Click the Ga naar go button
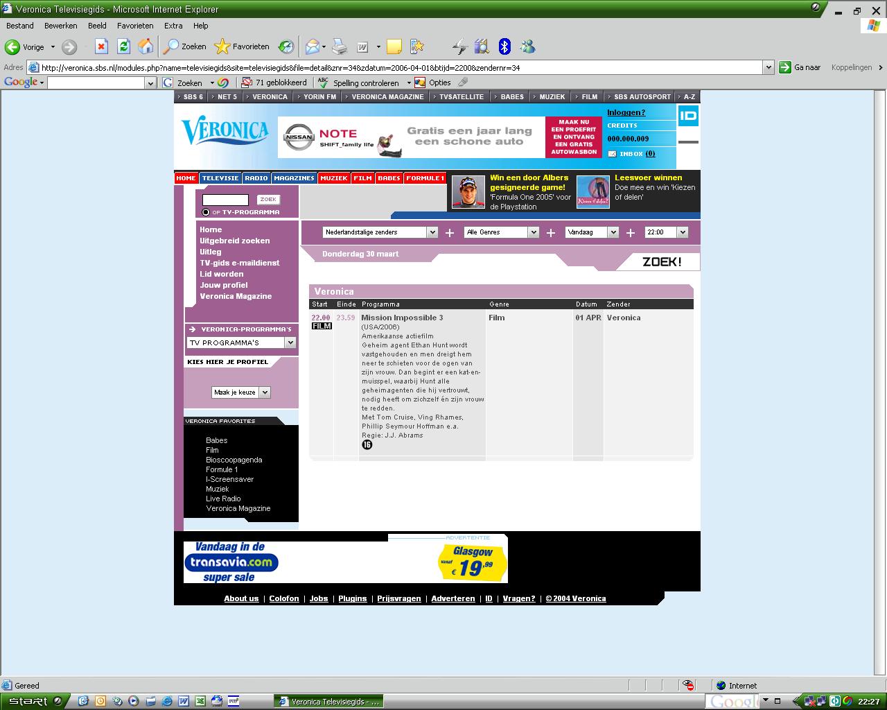Viewport: 887px width, 710px height. 800,67
